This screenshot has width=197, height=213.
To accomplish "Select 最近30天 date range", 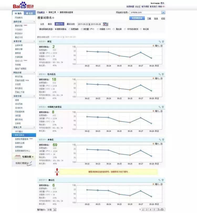I will click(71, 24).
